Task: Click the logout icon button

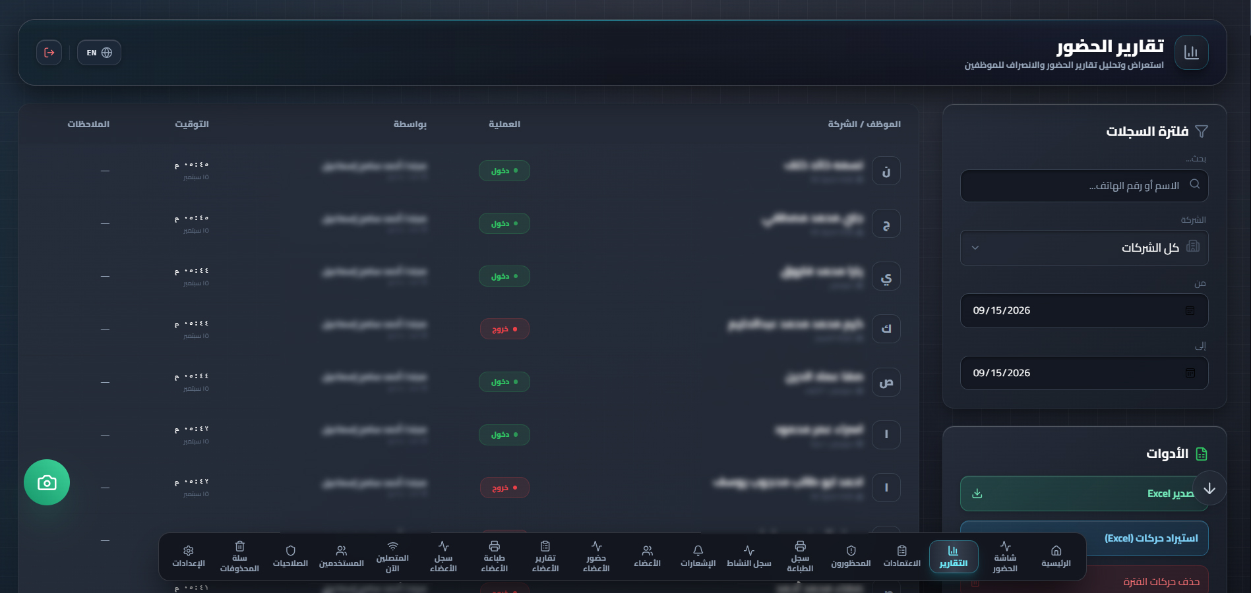Action: (49, 53)
